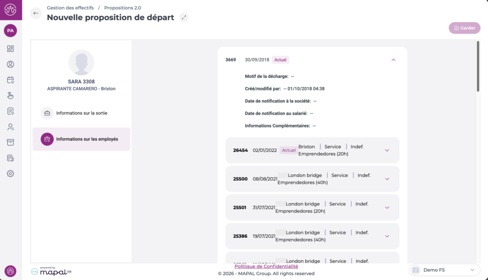
Task: Select Informations sur la sortie tab
Action: coord(81,113)
